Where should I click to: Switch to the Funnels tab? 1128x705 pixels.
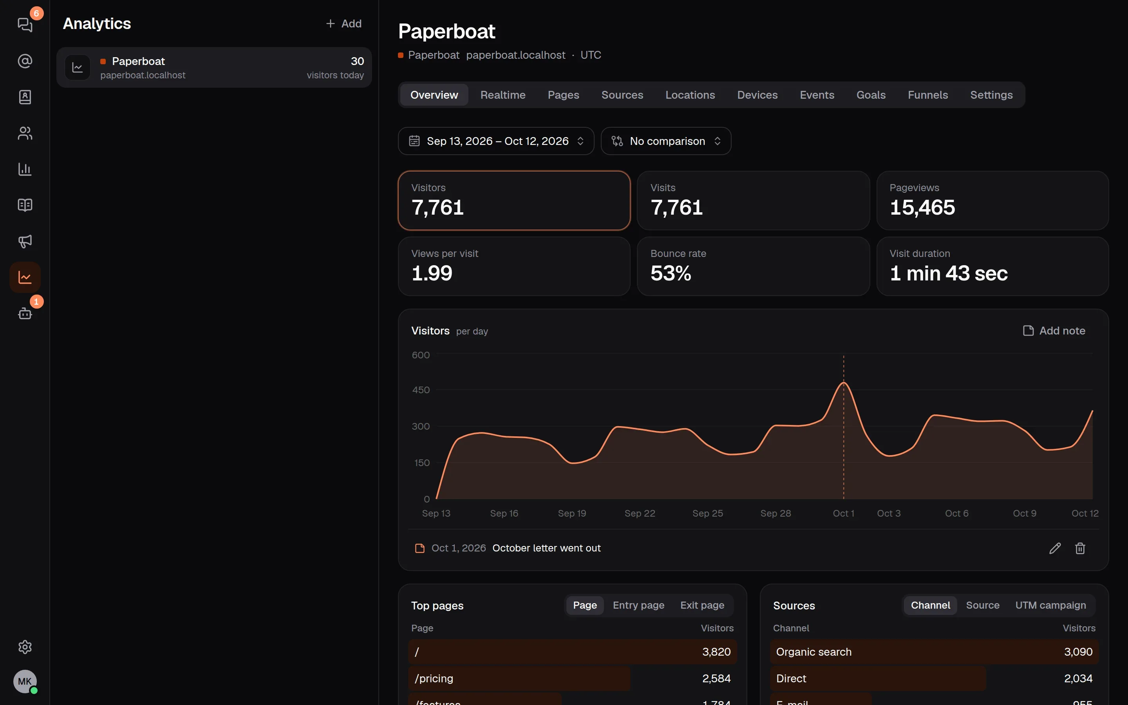[x=927, y=95]
